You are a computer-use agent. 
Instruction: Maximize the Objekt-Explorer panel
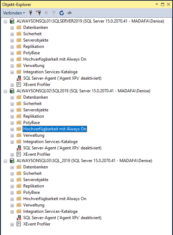click(162, 4)
